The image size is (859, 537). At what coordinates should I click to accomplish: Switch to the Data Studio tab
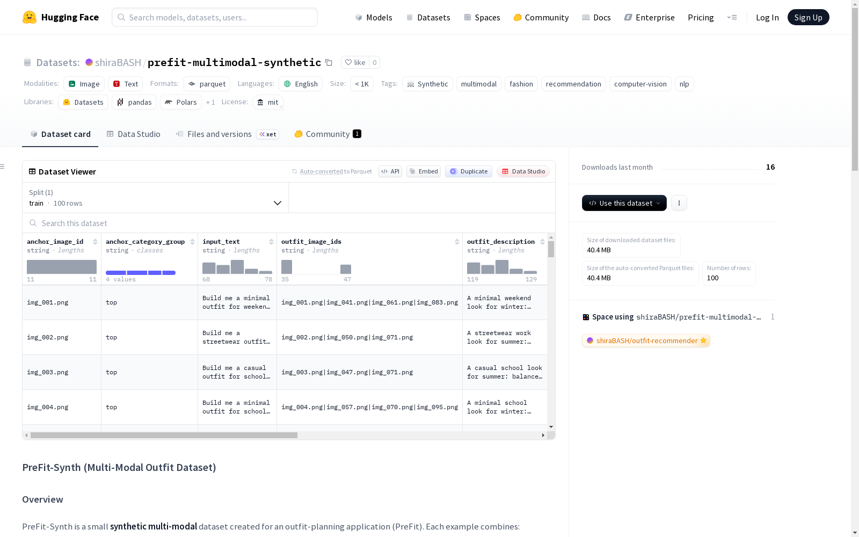pyautogui.click(x=133, y=134)
